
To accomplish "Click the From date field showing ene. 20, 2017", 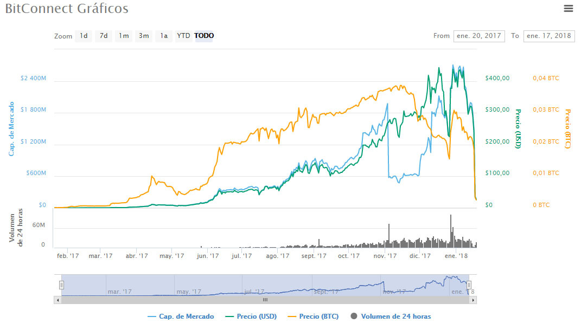I will (479, 36).
